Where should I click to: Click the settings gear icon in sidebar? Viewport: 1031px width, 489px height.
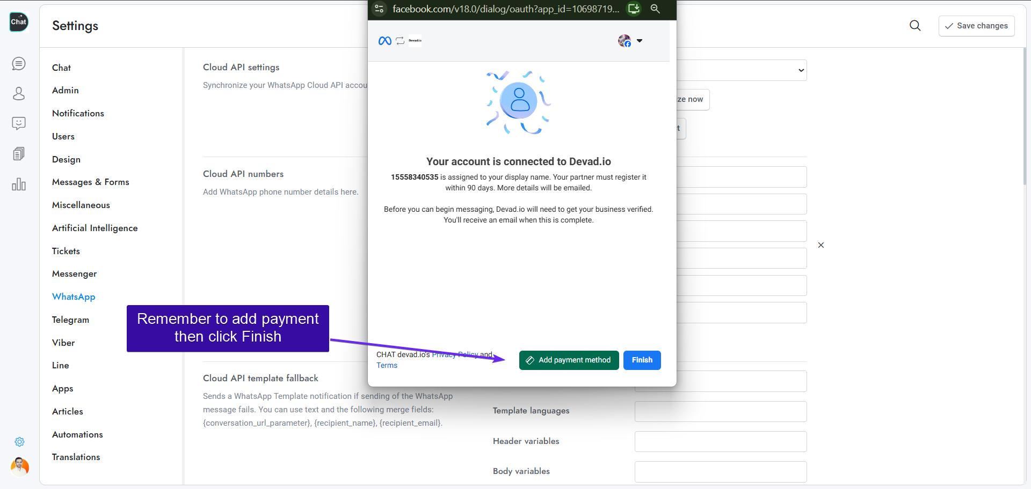click(x=19, y=442)
